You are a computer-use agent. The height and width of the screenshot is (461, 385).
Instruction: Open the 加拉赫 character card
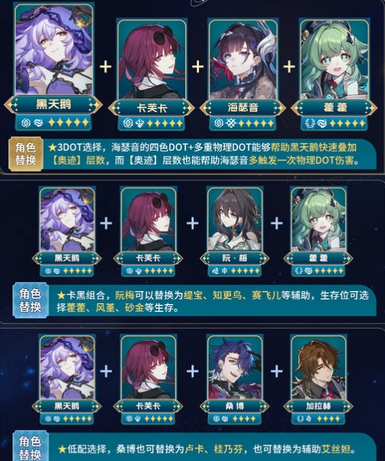[x=318, y=368]
